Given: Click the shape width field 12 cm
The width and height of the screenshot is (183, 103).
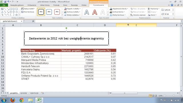Looking at the screenshot, I should coord(168,14).
